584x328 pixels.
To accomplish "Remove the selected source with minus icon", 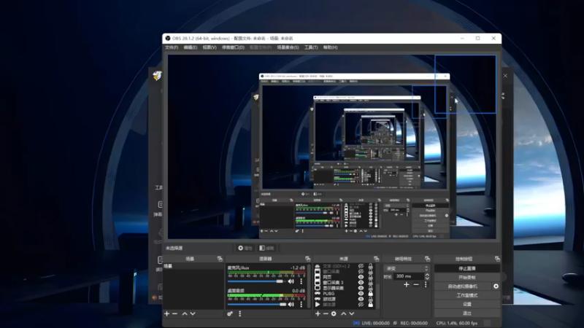I will [326, 314].
